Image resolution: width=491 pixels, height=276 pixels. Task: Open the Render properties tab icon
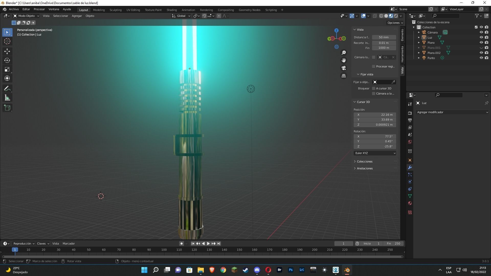tap(410, 113)
